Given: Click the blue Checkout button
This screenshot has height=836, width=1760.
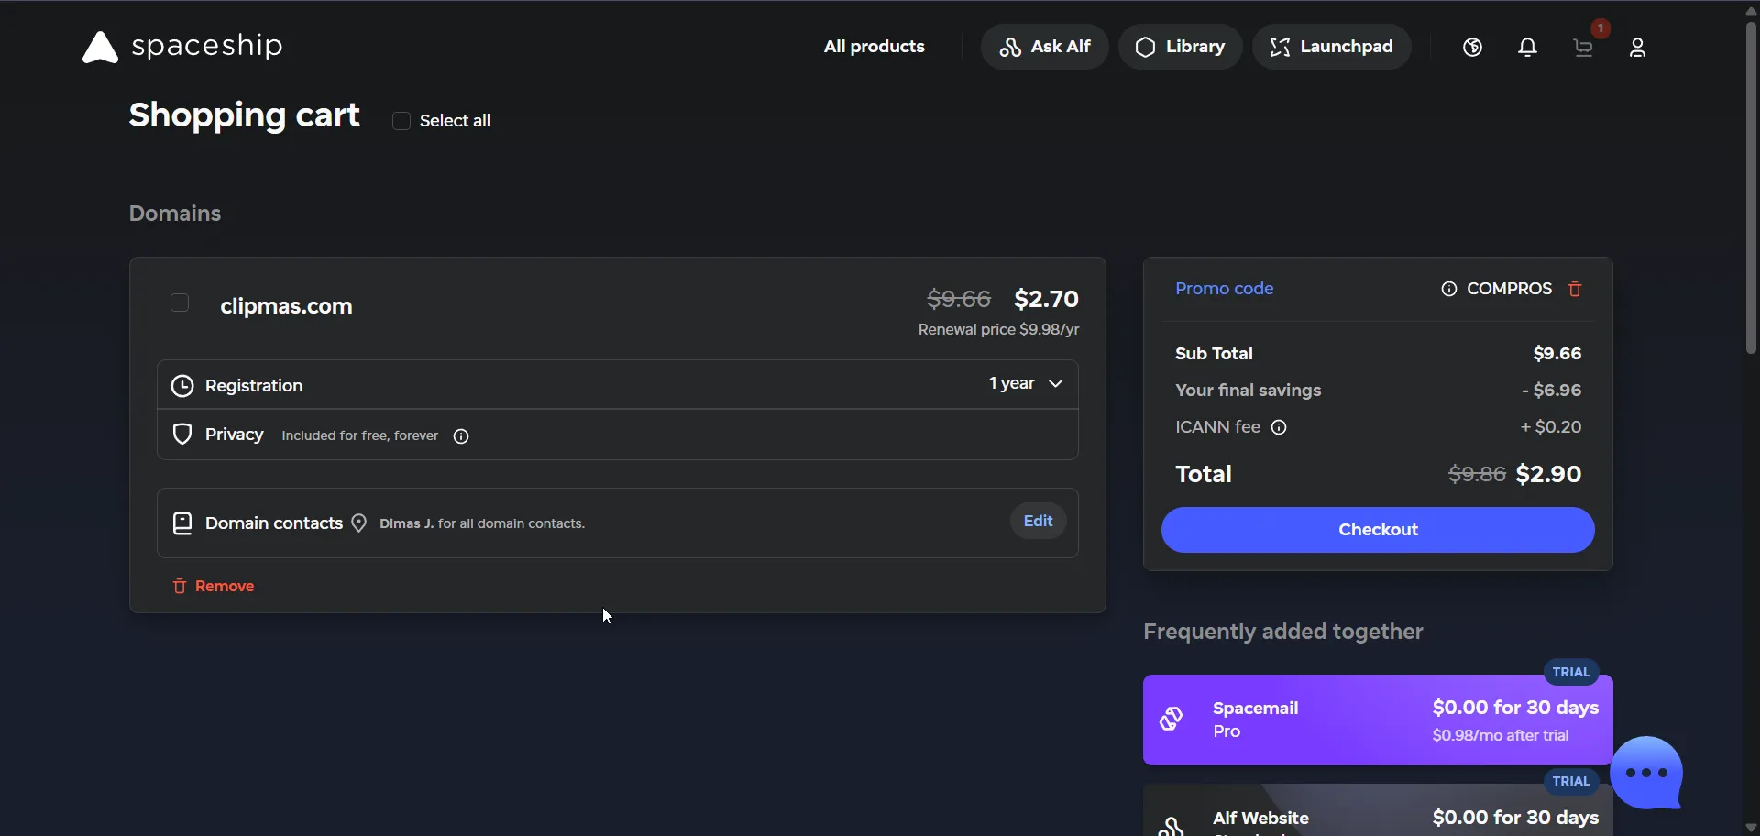Looking at the screenshot, I should pyautogui.click(x=1378, y=530).
